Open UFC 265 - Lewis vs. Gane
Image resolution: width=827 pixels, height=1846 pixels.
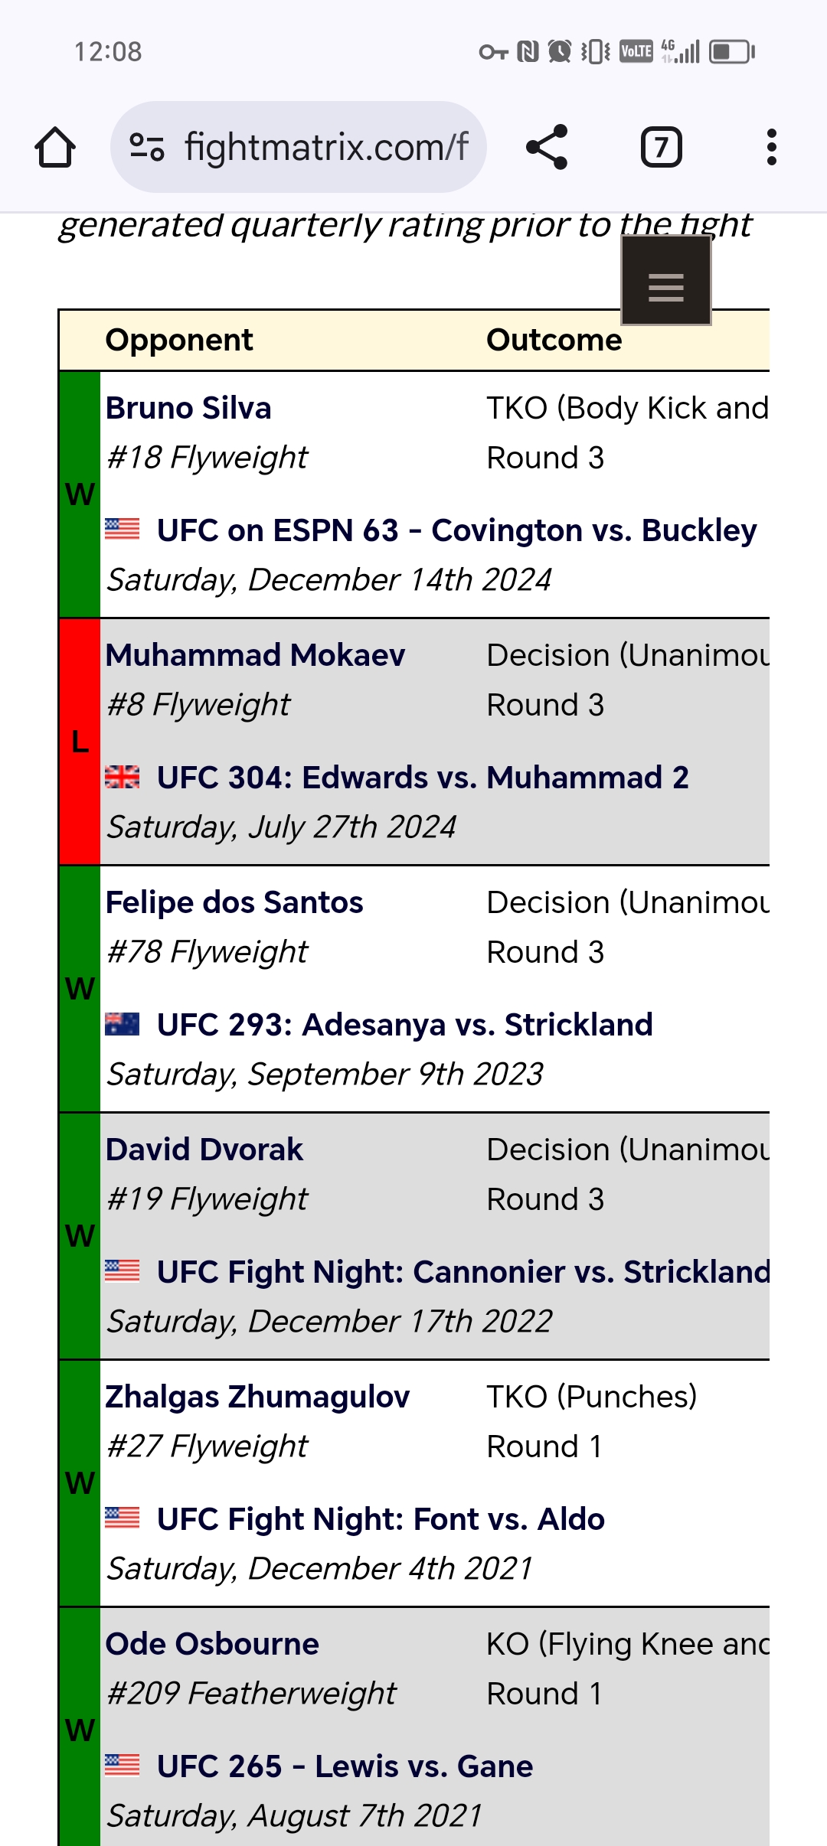coord(345,1766)
